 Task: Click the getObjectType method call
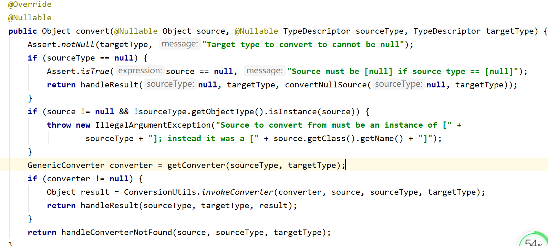(x=223, y=111)
